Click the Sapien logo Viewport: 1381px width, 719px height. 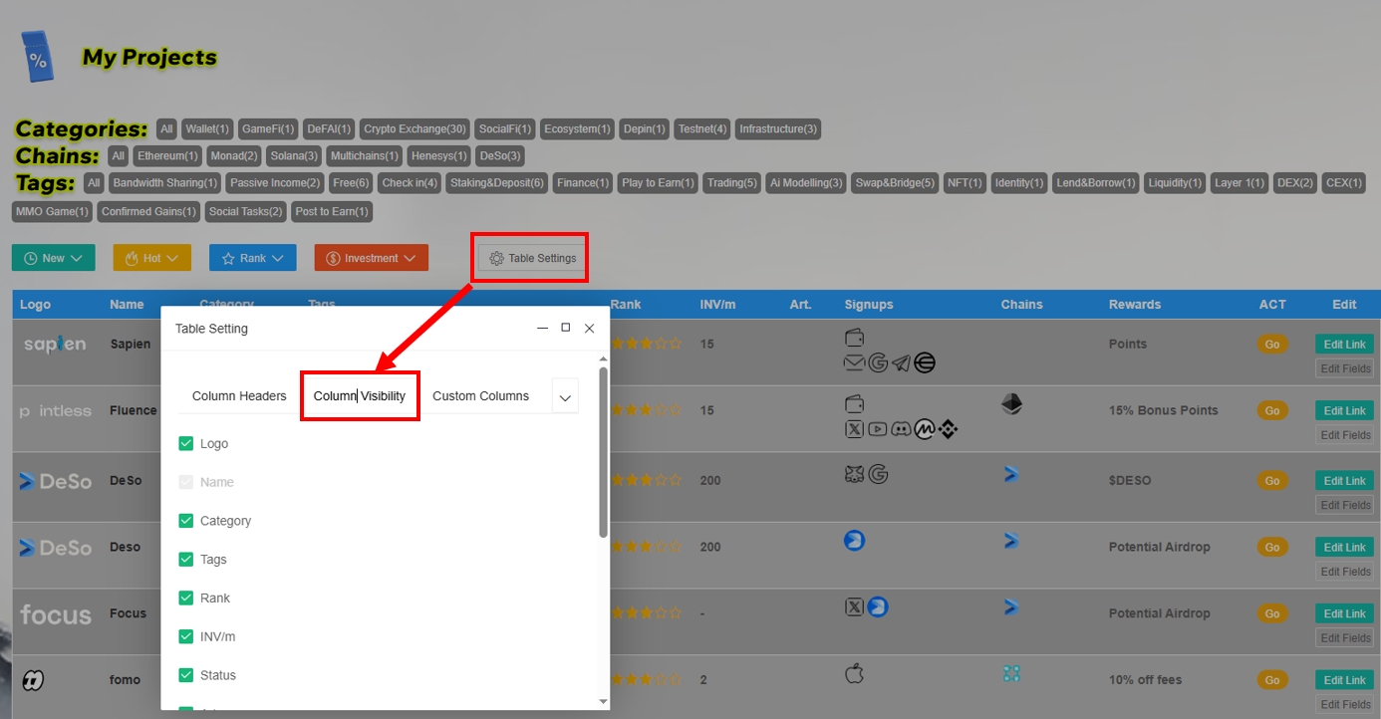pyautogui.click(x=55, y=344)
